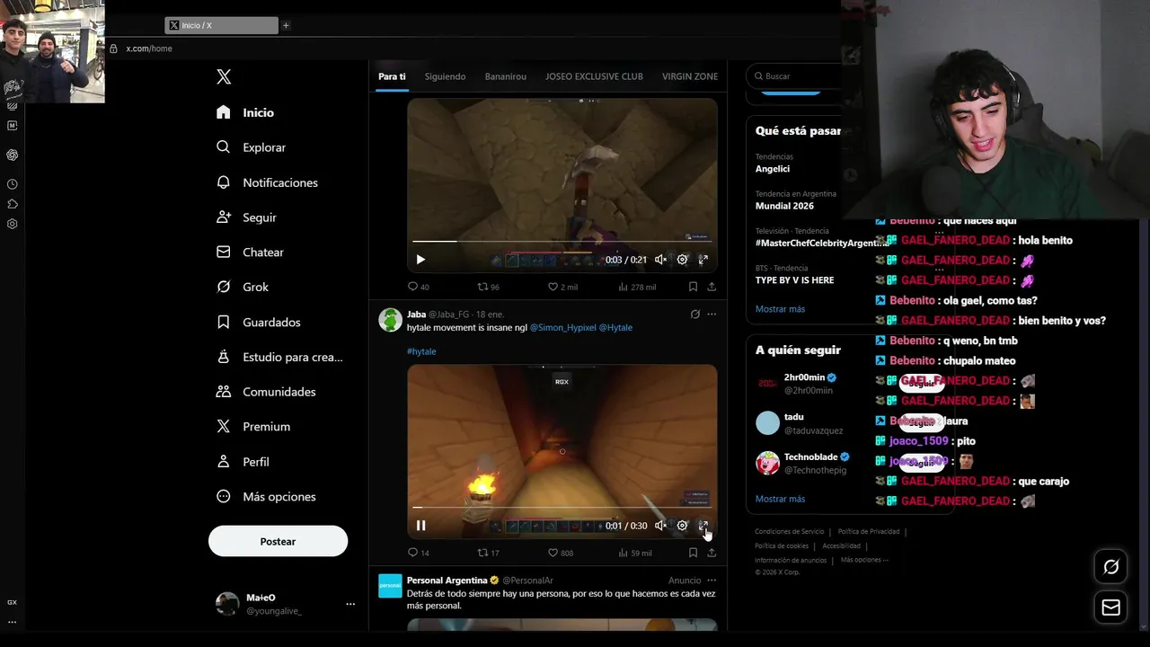Share the post with 278 mil views
1150x647 pixels.
[712, 287]
